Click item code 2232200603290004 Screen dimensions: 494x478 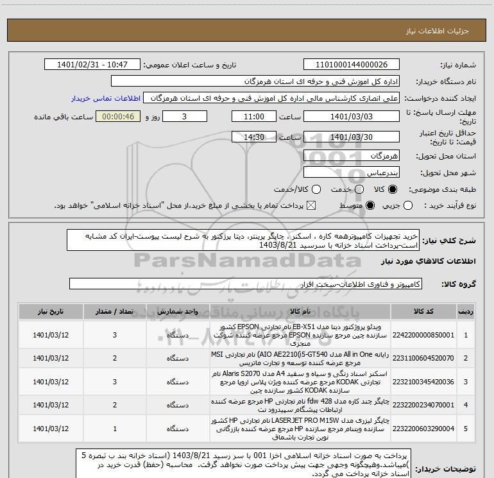423,429
